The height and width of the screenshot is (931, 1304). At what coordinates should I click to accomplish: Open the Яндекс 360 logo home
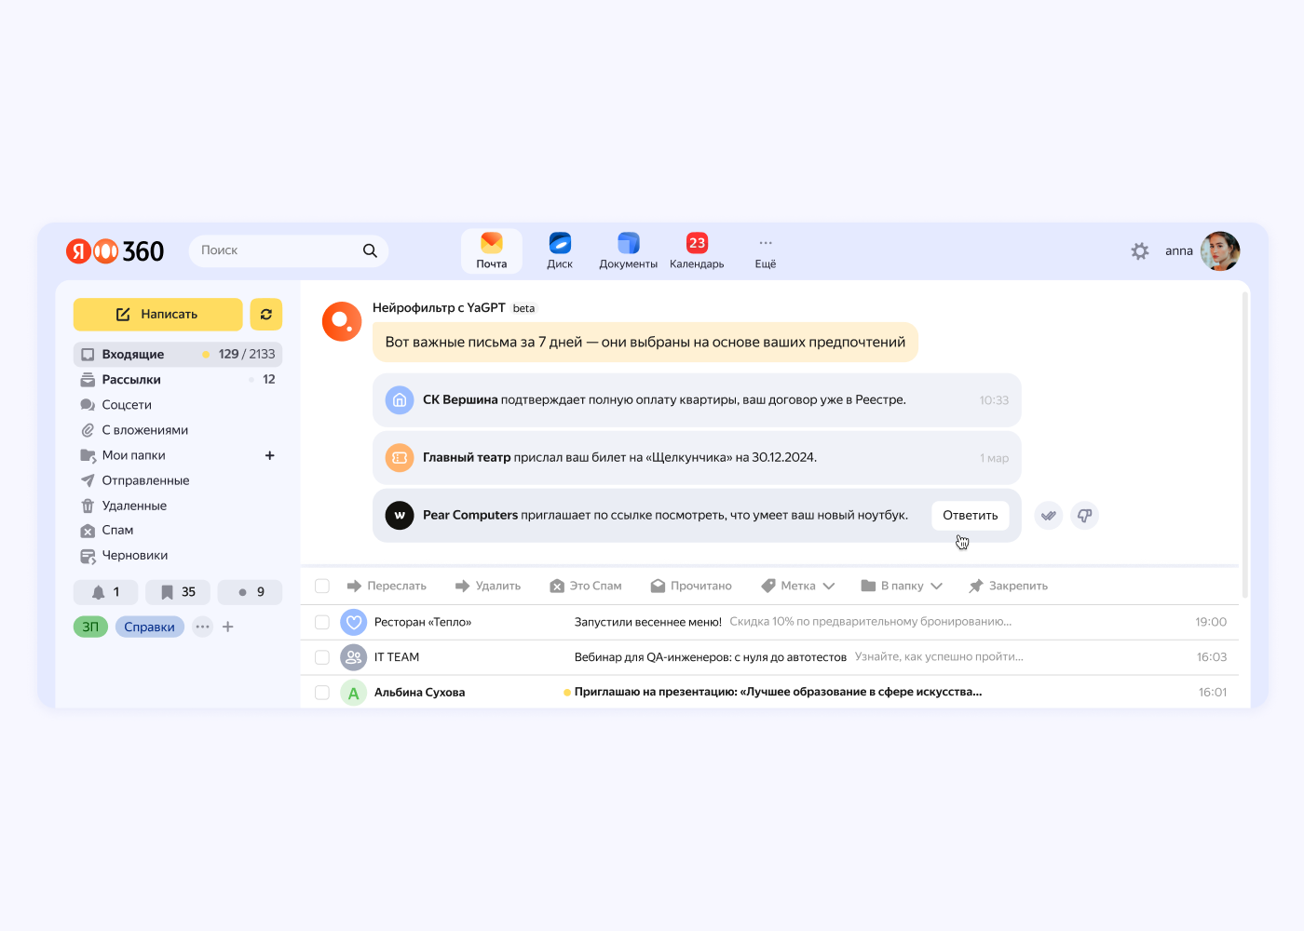click(x=115, y=251)
